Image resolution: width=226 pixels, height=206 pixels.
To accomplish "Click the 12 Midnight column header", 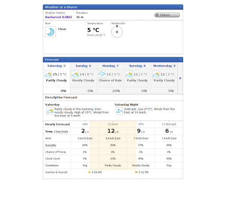I will (169, 124).
